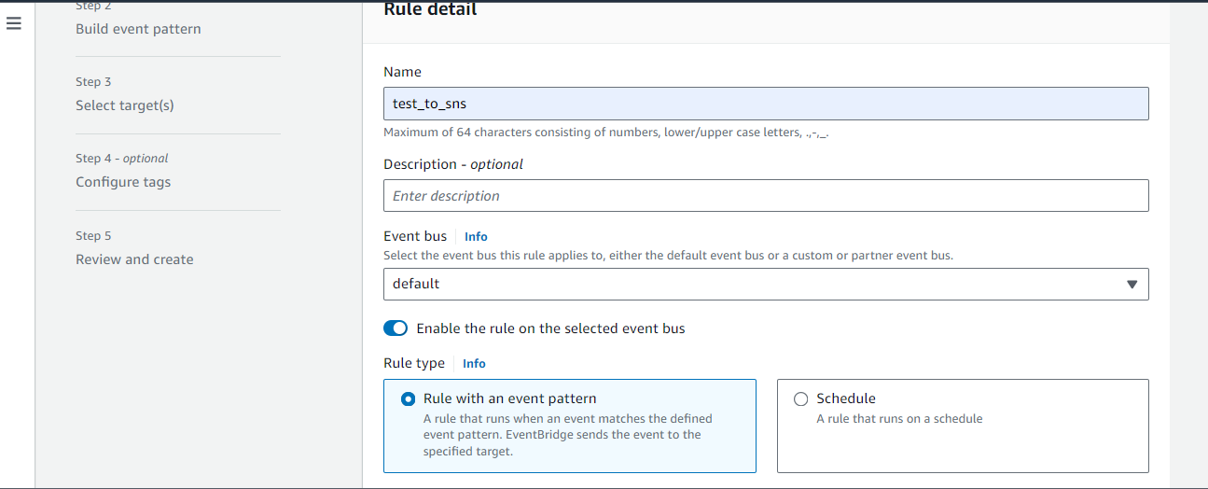Screen dimensions: 1208x489
Task: Open the hamburger navigation menu
Action: 13,24
